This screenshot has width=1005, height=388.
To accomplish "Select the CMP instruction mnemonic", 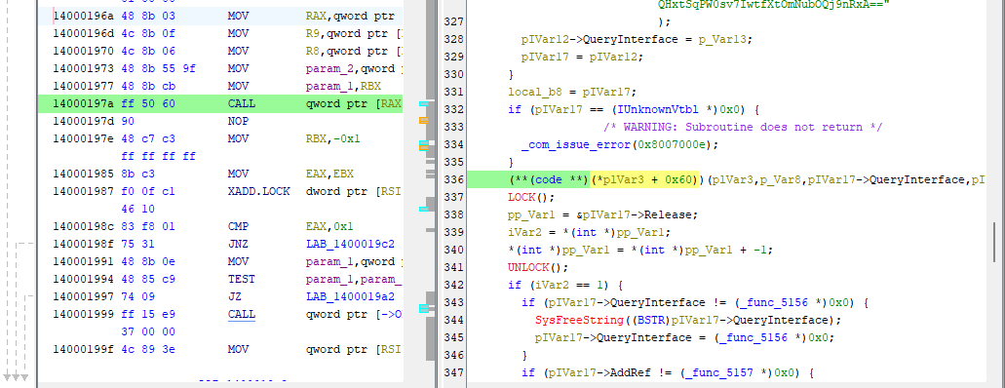I will point(237,226).
